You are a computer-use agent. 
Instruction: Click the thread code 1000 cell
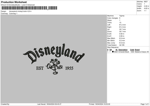coord(132,52)
